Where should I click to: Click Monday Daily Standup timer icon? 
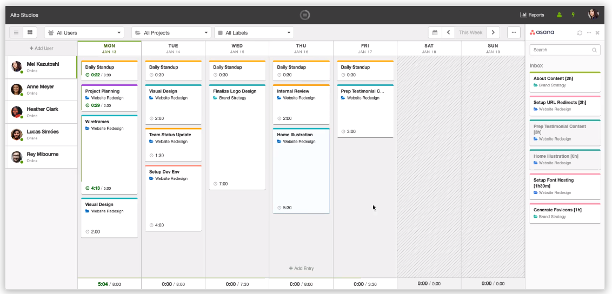(88, 75)
